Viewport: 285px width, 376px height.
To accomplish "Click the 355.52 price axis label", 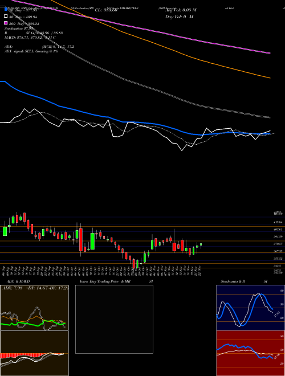I will click(x=278, y=259).
